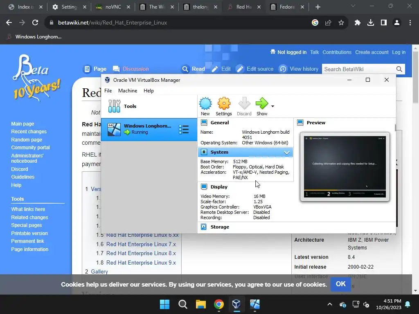
Task: Open the Windows Longhorn VM list menu icon
Action: 184,129
